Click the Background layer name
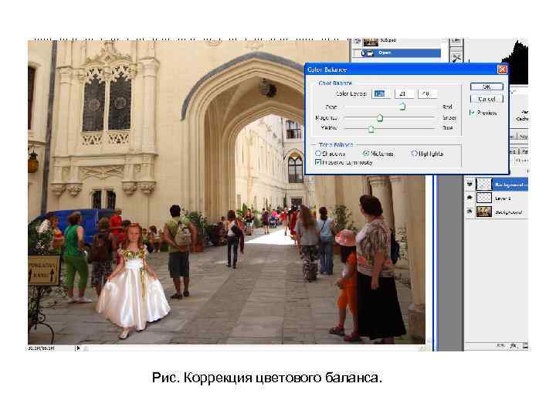556x417 pixels. click(x=508, y=212)
